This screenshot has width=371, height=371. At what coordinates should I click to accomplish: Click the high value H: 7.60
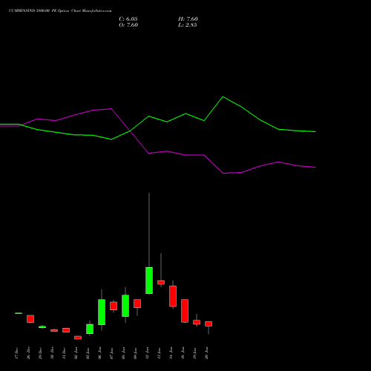188,19
